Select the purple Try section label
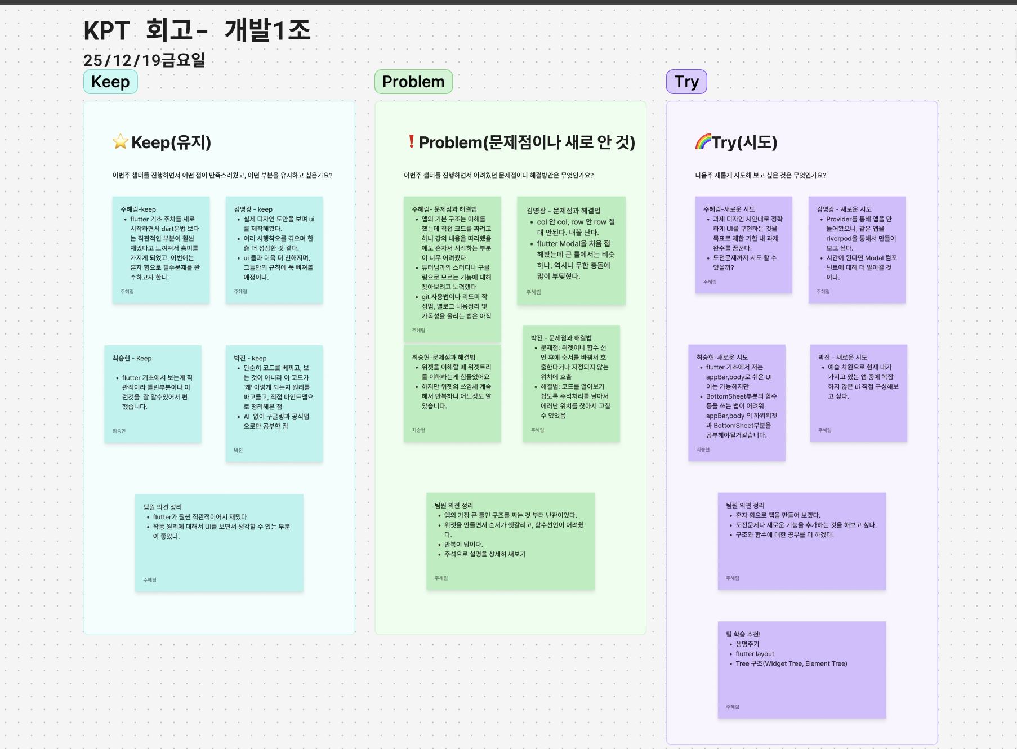This screenshot has width=1017, height=749. (686, 82)
